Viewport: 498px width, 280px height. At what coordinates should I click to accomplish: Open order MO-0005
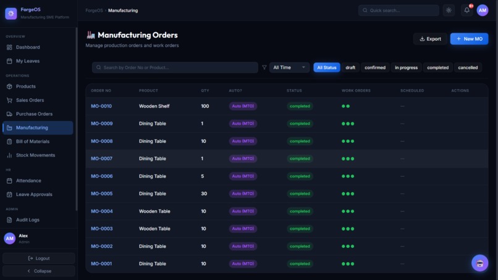[101, 193]
